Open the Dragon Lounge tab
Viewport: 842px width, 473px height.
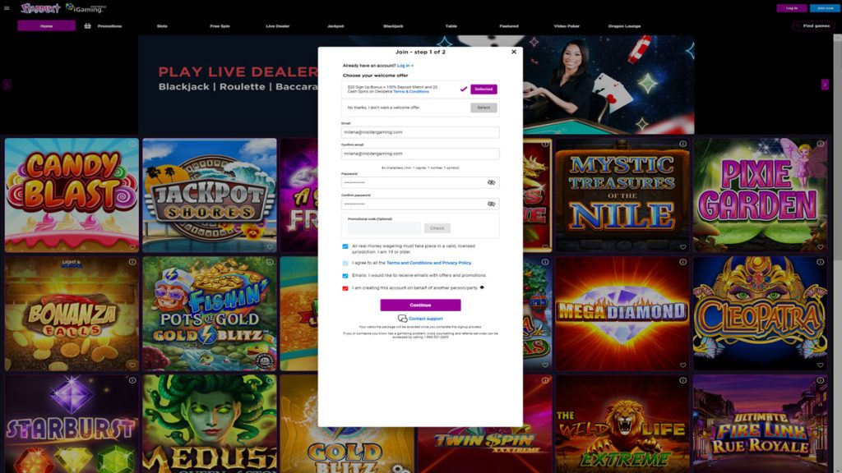coord(624,25)
